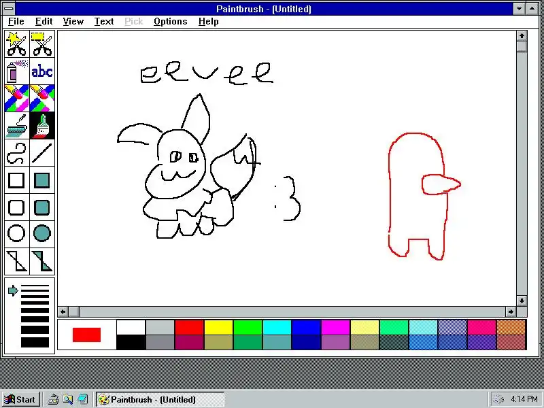Choose the Airbrush spray can tool
Image resolution: width=544 pixels, height=408 pixels.
[16, 71]
